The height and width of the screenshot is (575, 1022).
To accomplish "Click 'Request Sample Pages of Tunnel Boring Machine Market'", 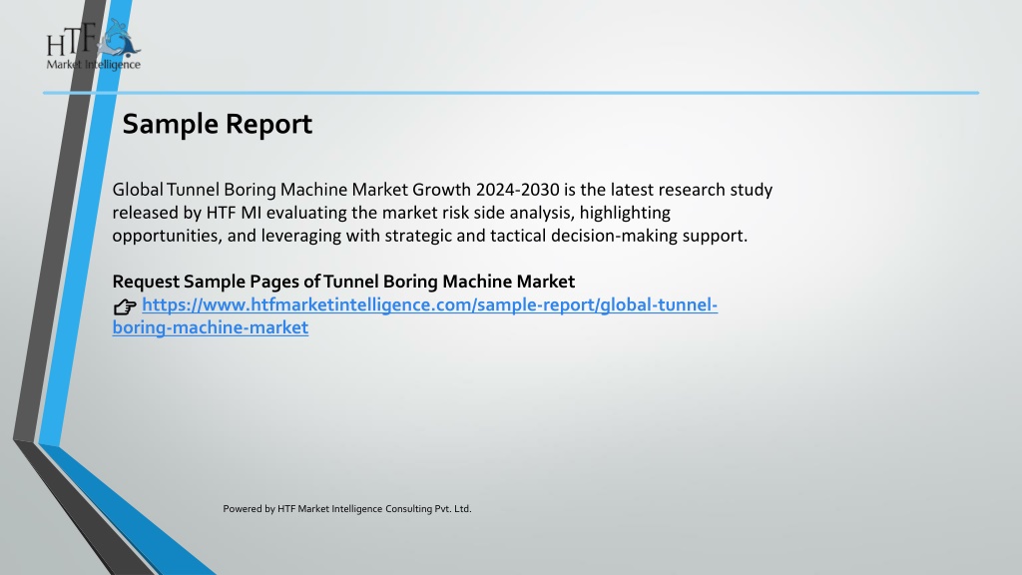I will click(343, 282).
